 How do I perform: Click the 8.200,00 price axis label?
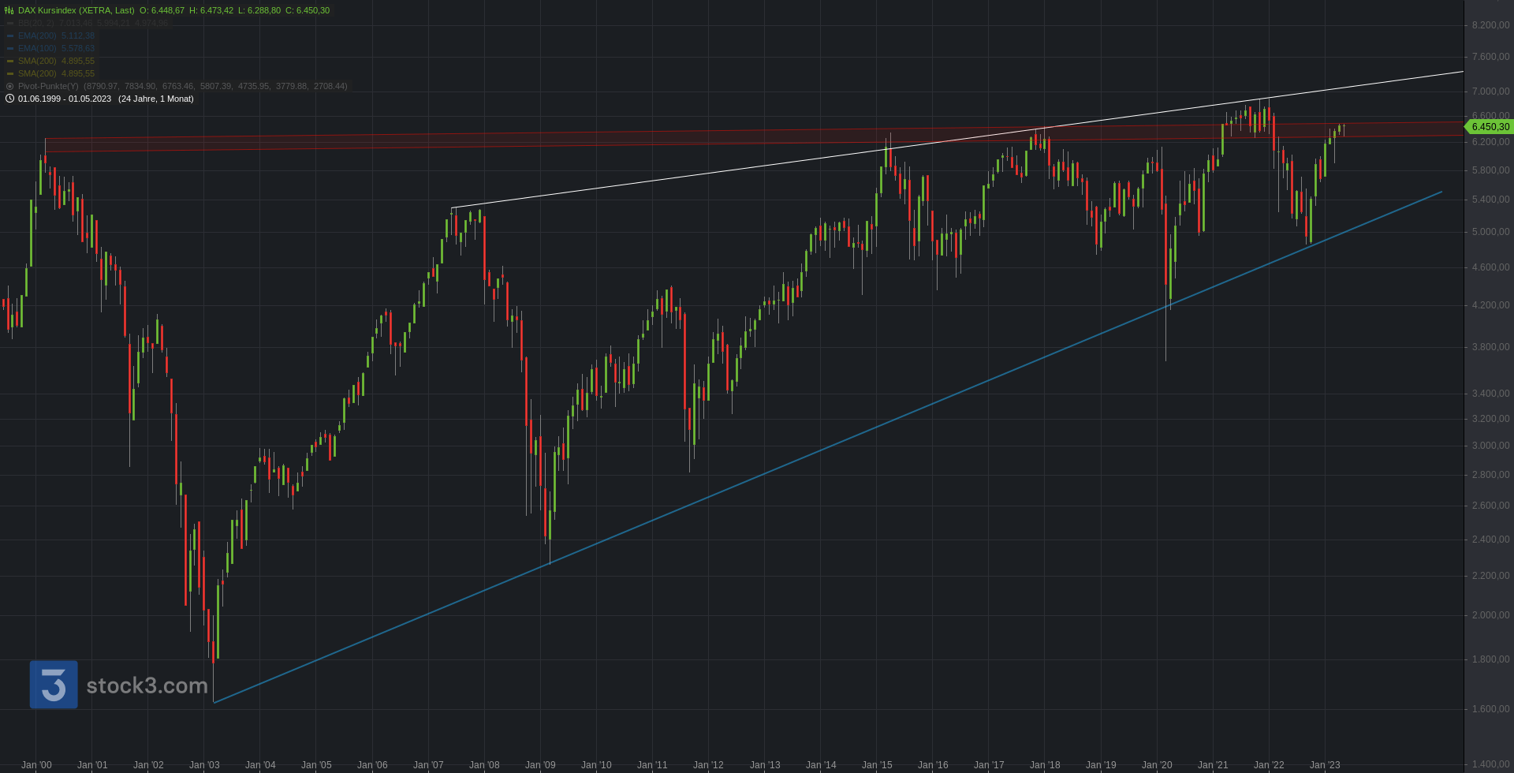point(1490,25)
